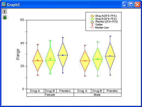Viewport: 142px width, 107px height.
Task: Select the 'Placebo (25%~75%)' legend text
Action: click(107, 22)
